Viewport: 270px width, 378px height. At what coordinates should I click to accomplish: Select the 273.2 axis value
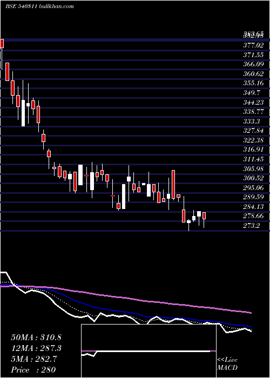pos(252,226)
